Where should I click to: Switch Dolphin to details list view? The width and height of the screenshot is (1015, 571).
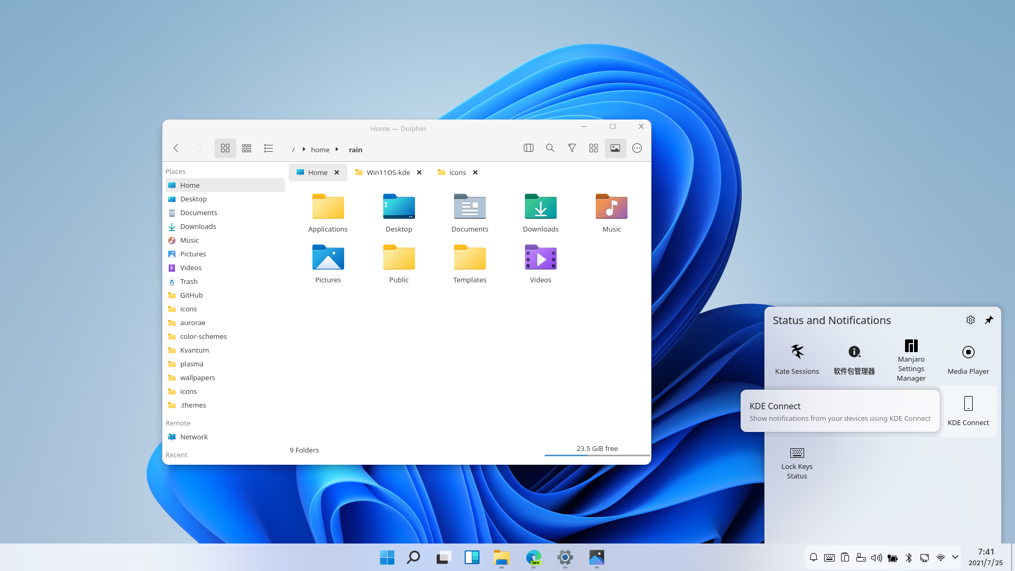[x=269, y=148]
